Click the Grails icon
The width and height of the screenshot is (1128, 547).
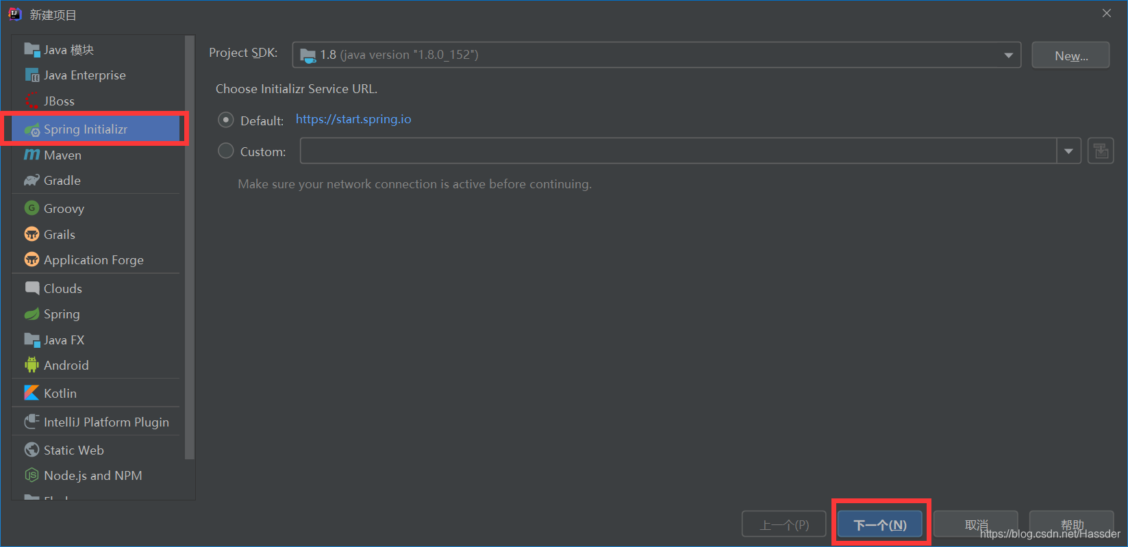pos(32,234)
